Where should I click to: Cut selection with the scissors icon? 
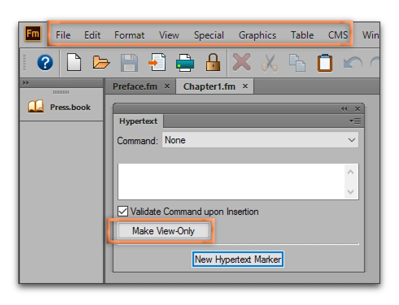click(269, 63)
